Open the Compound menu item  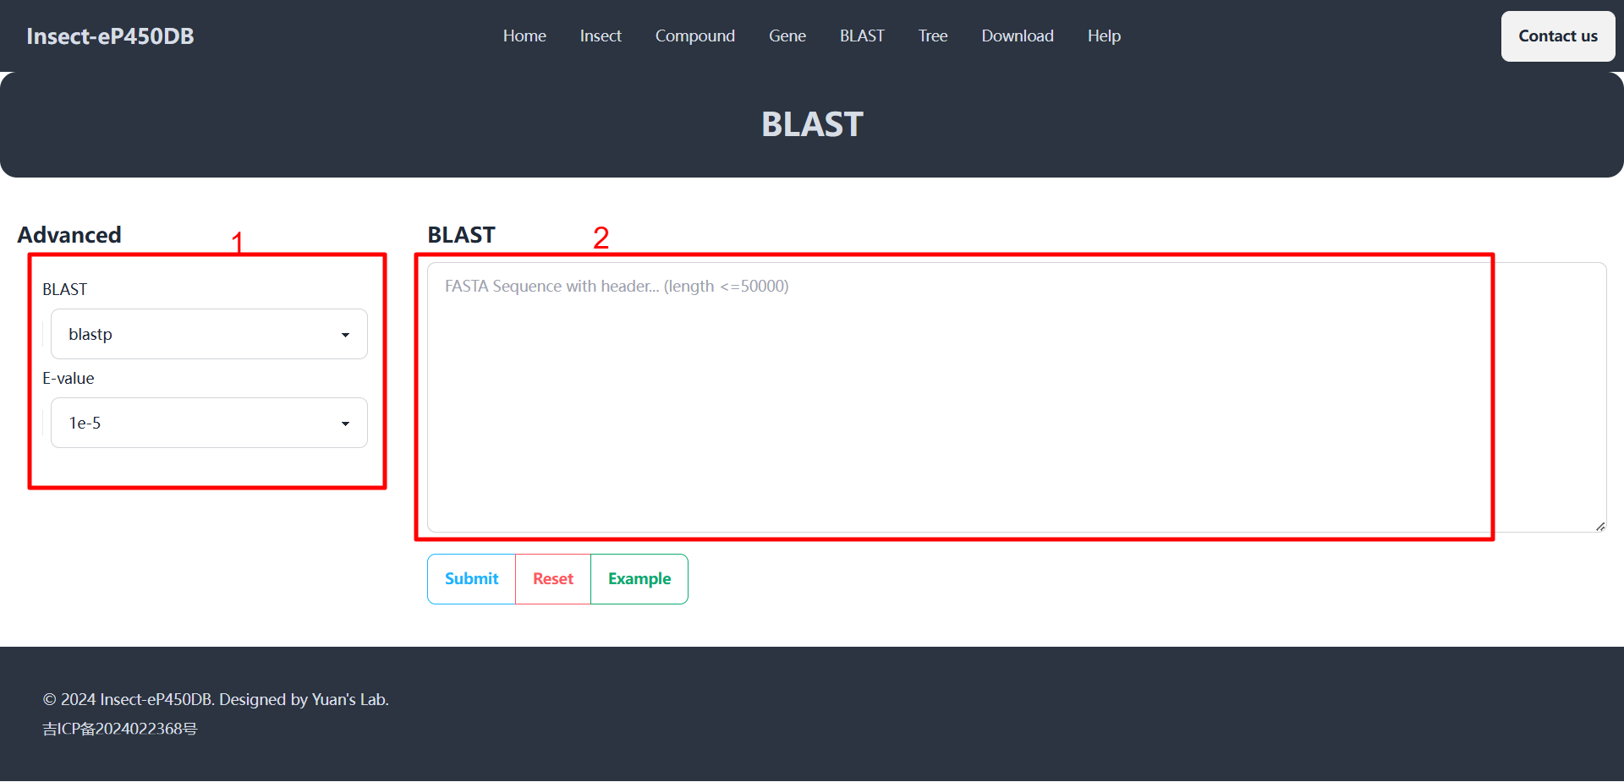[x=695, y=36]
